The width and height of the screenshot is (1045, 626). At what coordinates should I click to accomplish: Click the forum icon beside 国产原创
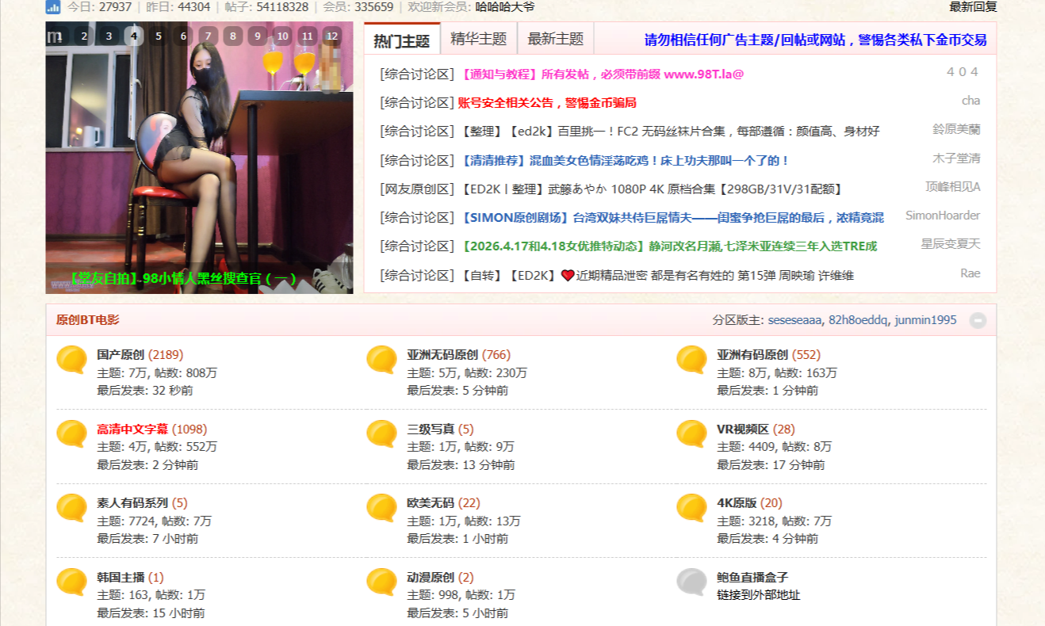[x=71, y=360]
